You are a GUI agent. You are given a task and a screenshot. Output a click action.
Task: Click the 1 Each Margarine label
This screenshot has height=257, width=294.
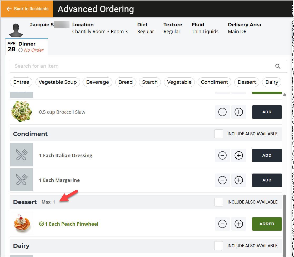pos(59,180)
